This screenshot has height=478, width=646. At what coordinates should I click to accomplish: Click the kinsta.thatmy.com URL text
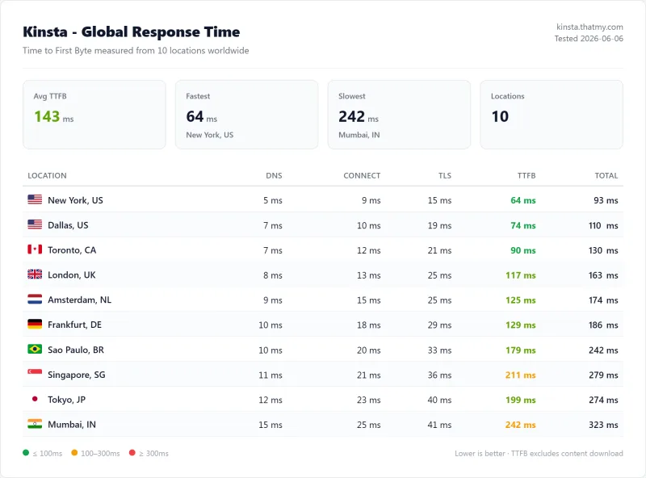pyautogui.click(x=589, y=27)
